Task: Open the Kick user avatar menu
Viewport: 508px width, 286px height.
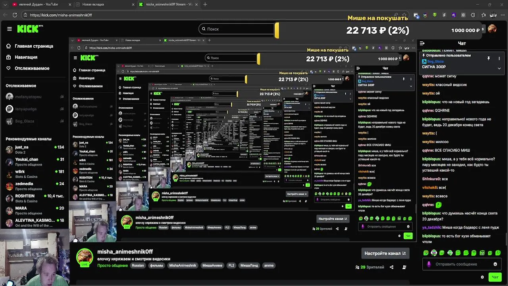Action: 492,29
